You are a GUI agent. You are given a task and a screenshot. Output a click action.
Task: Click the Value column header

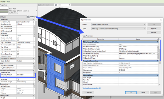(x=138, y=39)
